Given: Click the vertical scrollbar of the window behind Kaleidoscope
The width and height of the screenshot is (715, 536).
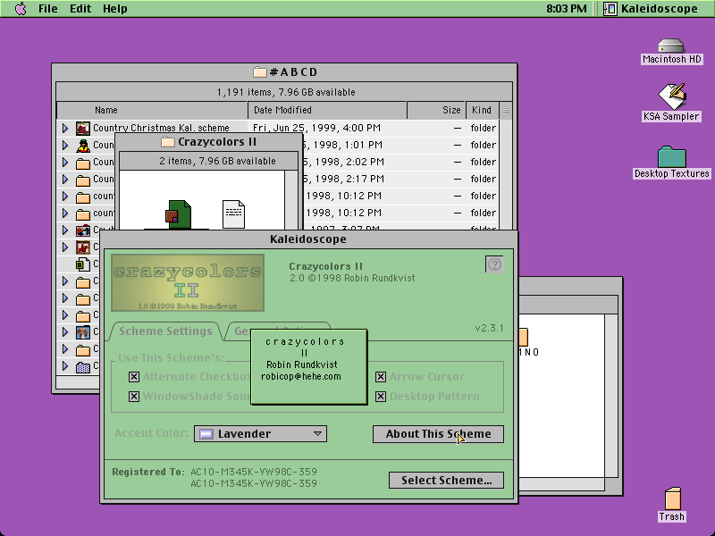Looking at the screenshot, I should pyautogui.click(x=611, y=395).
